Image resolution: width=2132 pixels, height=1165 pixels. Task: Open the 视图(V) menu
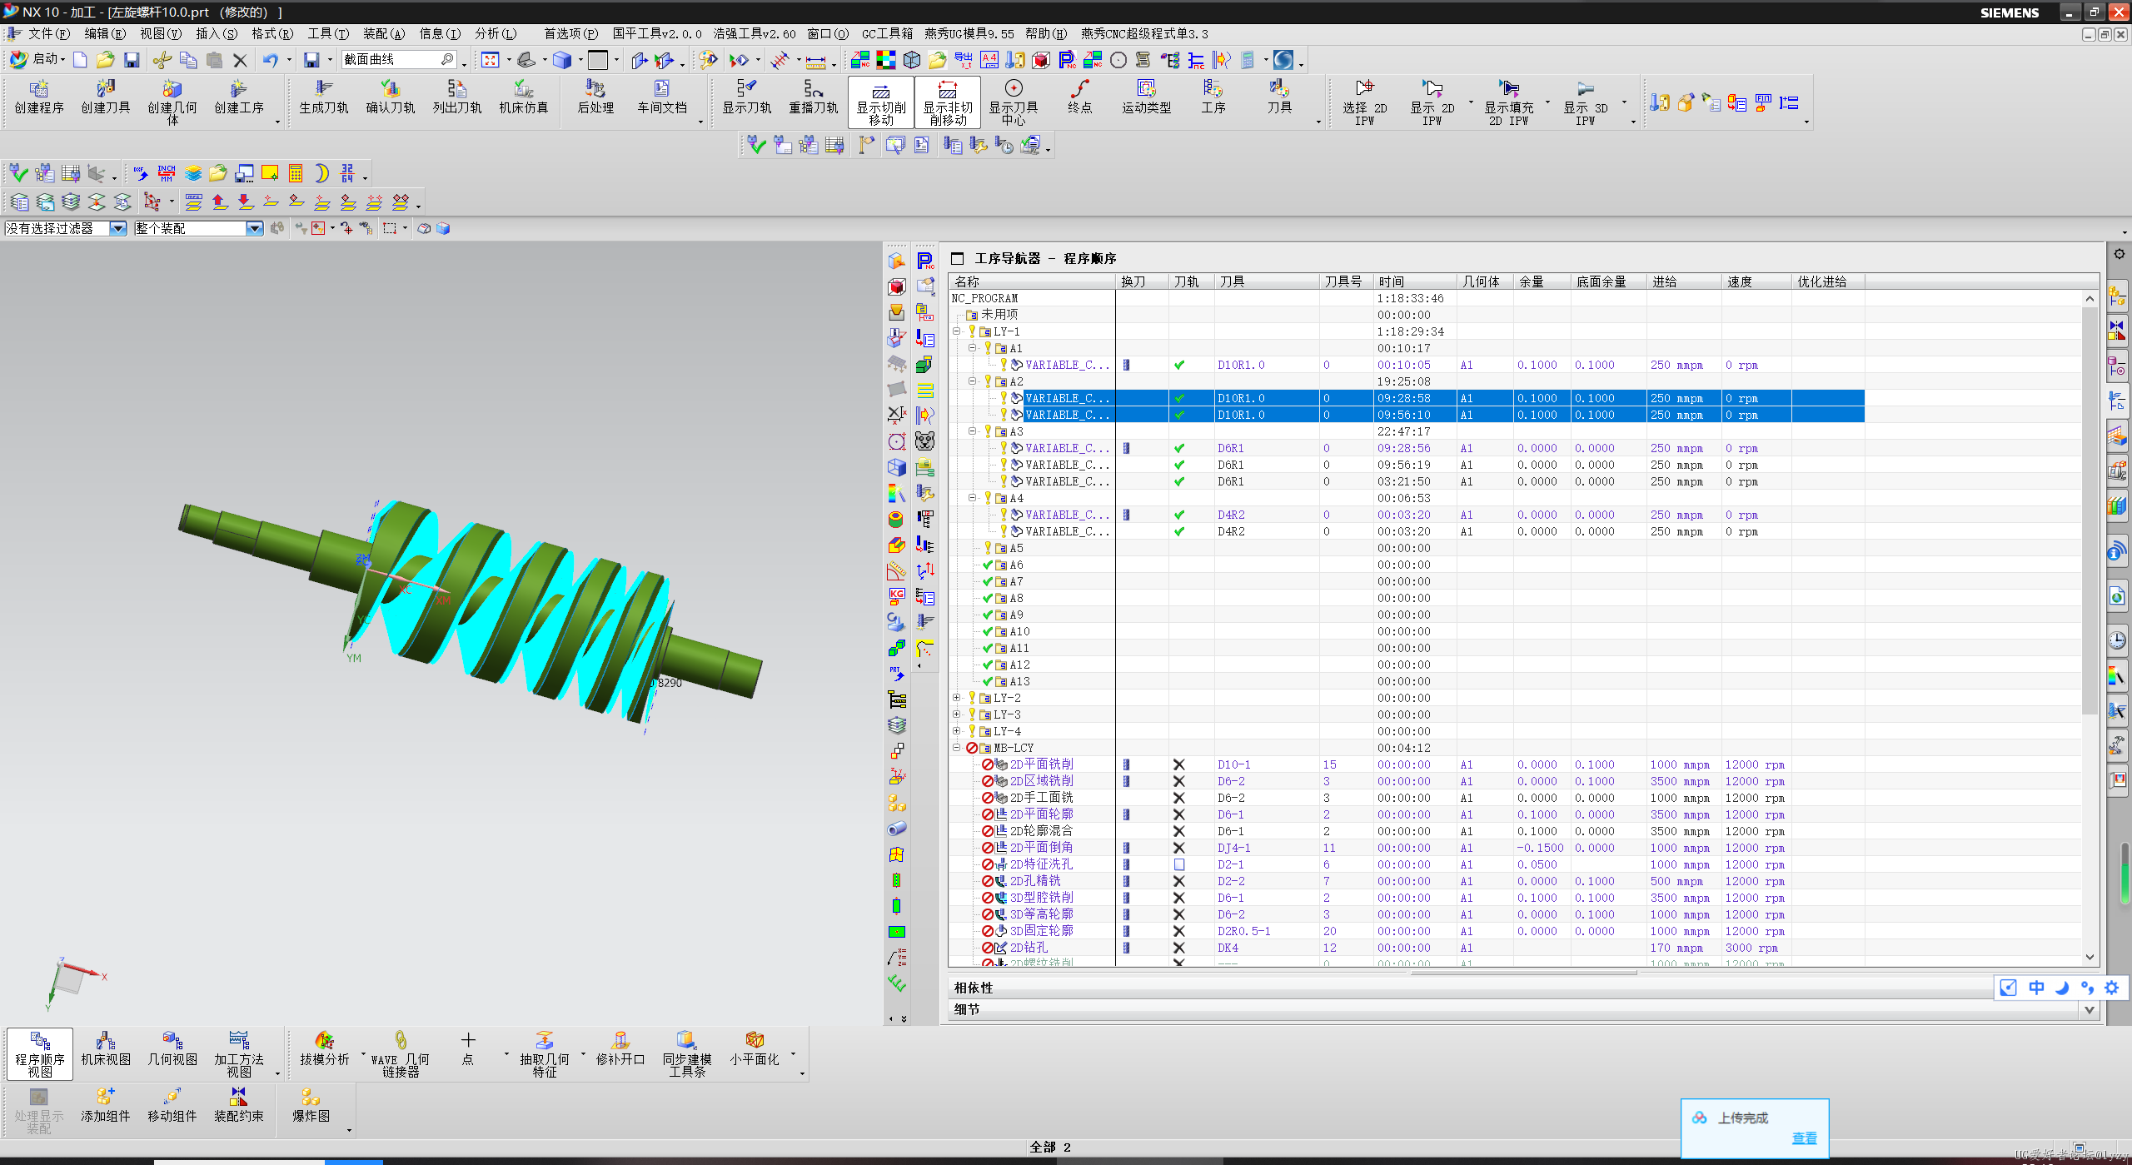[161, 33]
